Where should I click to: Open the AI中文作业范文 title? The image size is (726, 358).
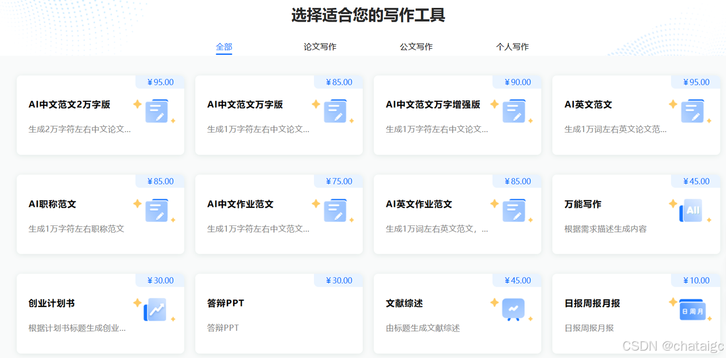240,204
